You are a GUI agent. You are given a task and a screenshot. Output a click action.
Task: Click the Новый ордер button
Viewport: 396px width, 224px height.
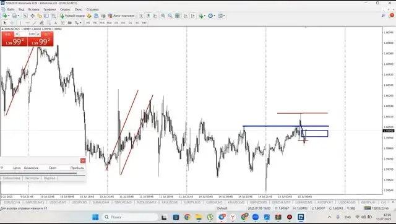[72, 15]
